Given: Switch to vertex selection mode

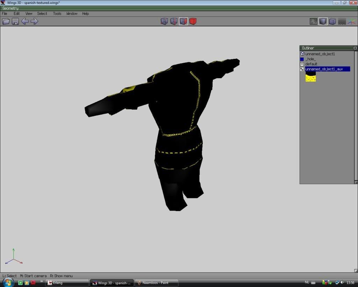Looking at the screenshot, I should (x=164, y=21).
